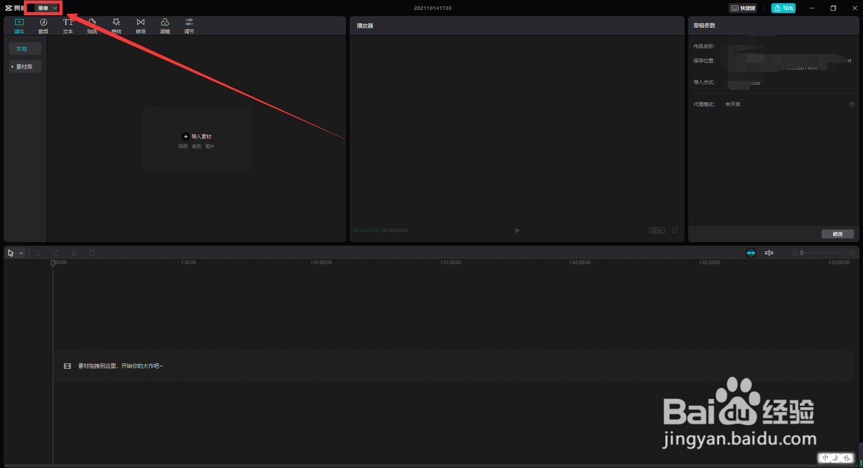Expand the 素材库 material library
Screen dimensions: 863x468
click(25, 66)
